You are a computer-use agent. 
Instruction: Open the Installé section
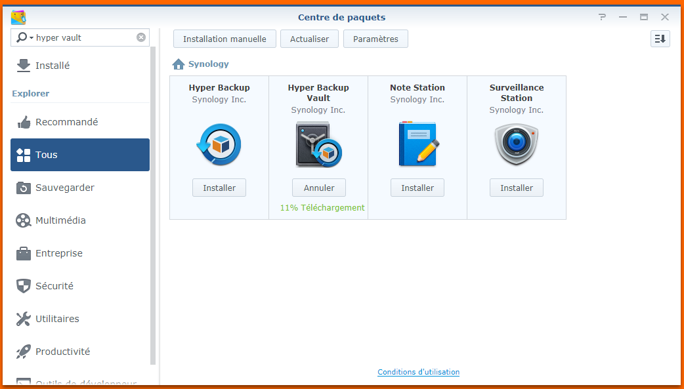53,66
